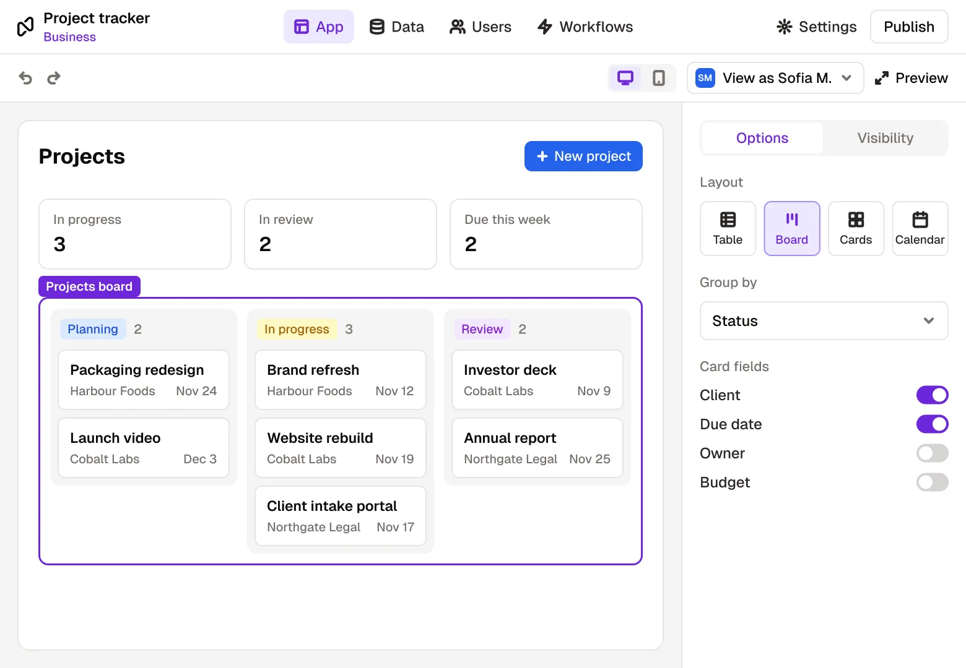Screen dimensions: 966x668
Task: Turn off the Due date toggle
Action: pyautogui.click(x=932, y=424)
